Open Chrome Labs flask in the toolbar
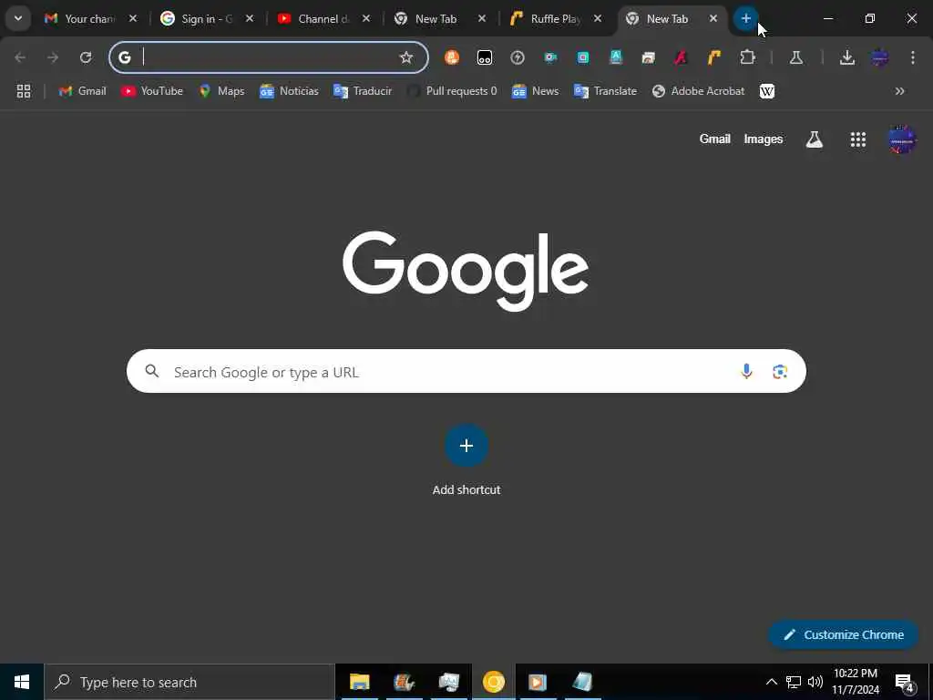 coord(796,57)
